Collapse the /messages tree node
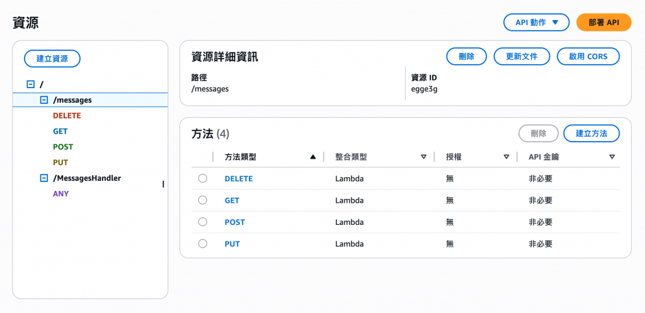This screenshot has height=313, width=645. (43, 100)
